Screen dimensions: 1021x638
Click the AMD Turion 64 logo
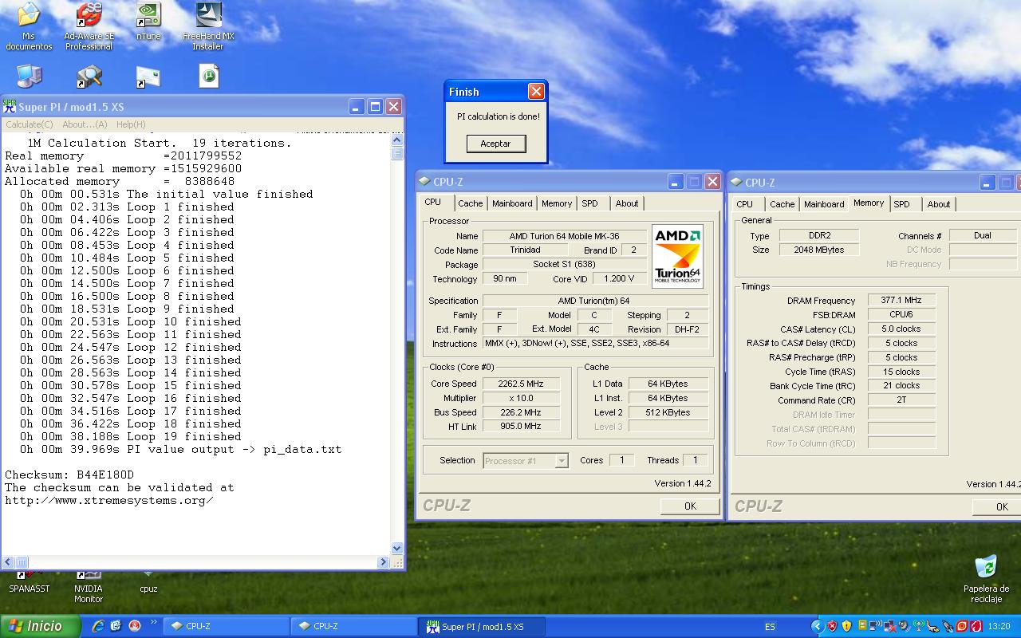677,256
